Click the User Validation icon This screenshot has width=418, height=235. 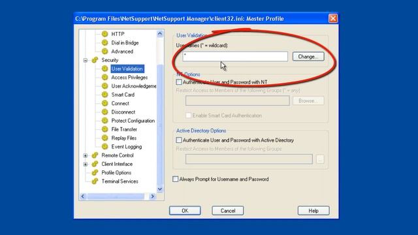pyautogui.click(x=104, y=69)
